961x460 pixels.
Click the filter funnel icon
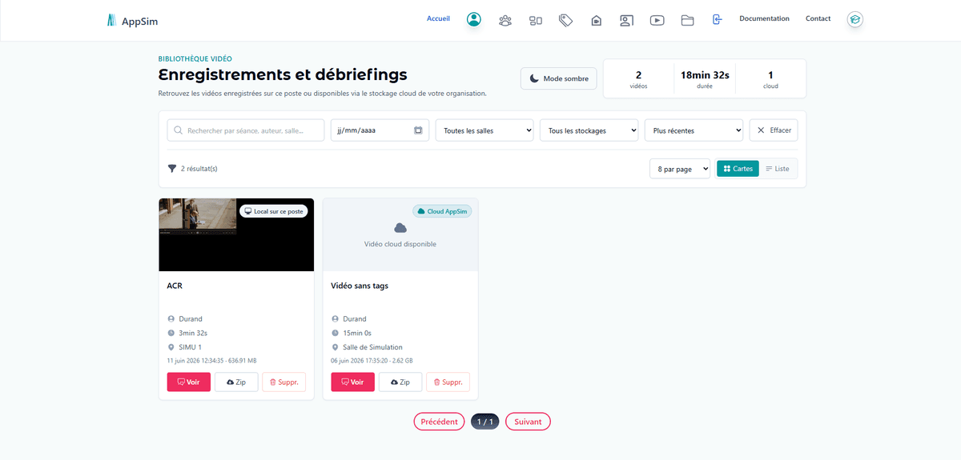(171, 169)
